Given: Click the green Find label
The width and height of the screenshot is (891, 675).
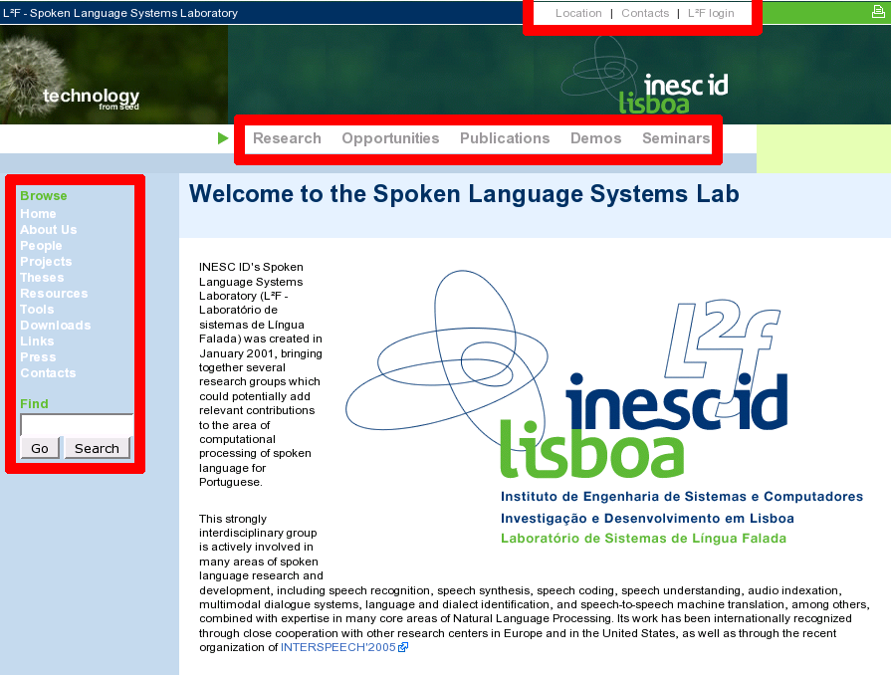Looking at the screenshot, I should pyautogui.click(x=34, y=403).
